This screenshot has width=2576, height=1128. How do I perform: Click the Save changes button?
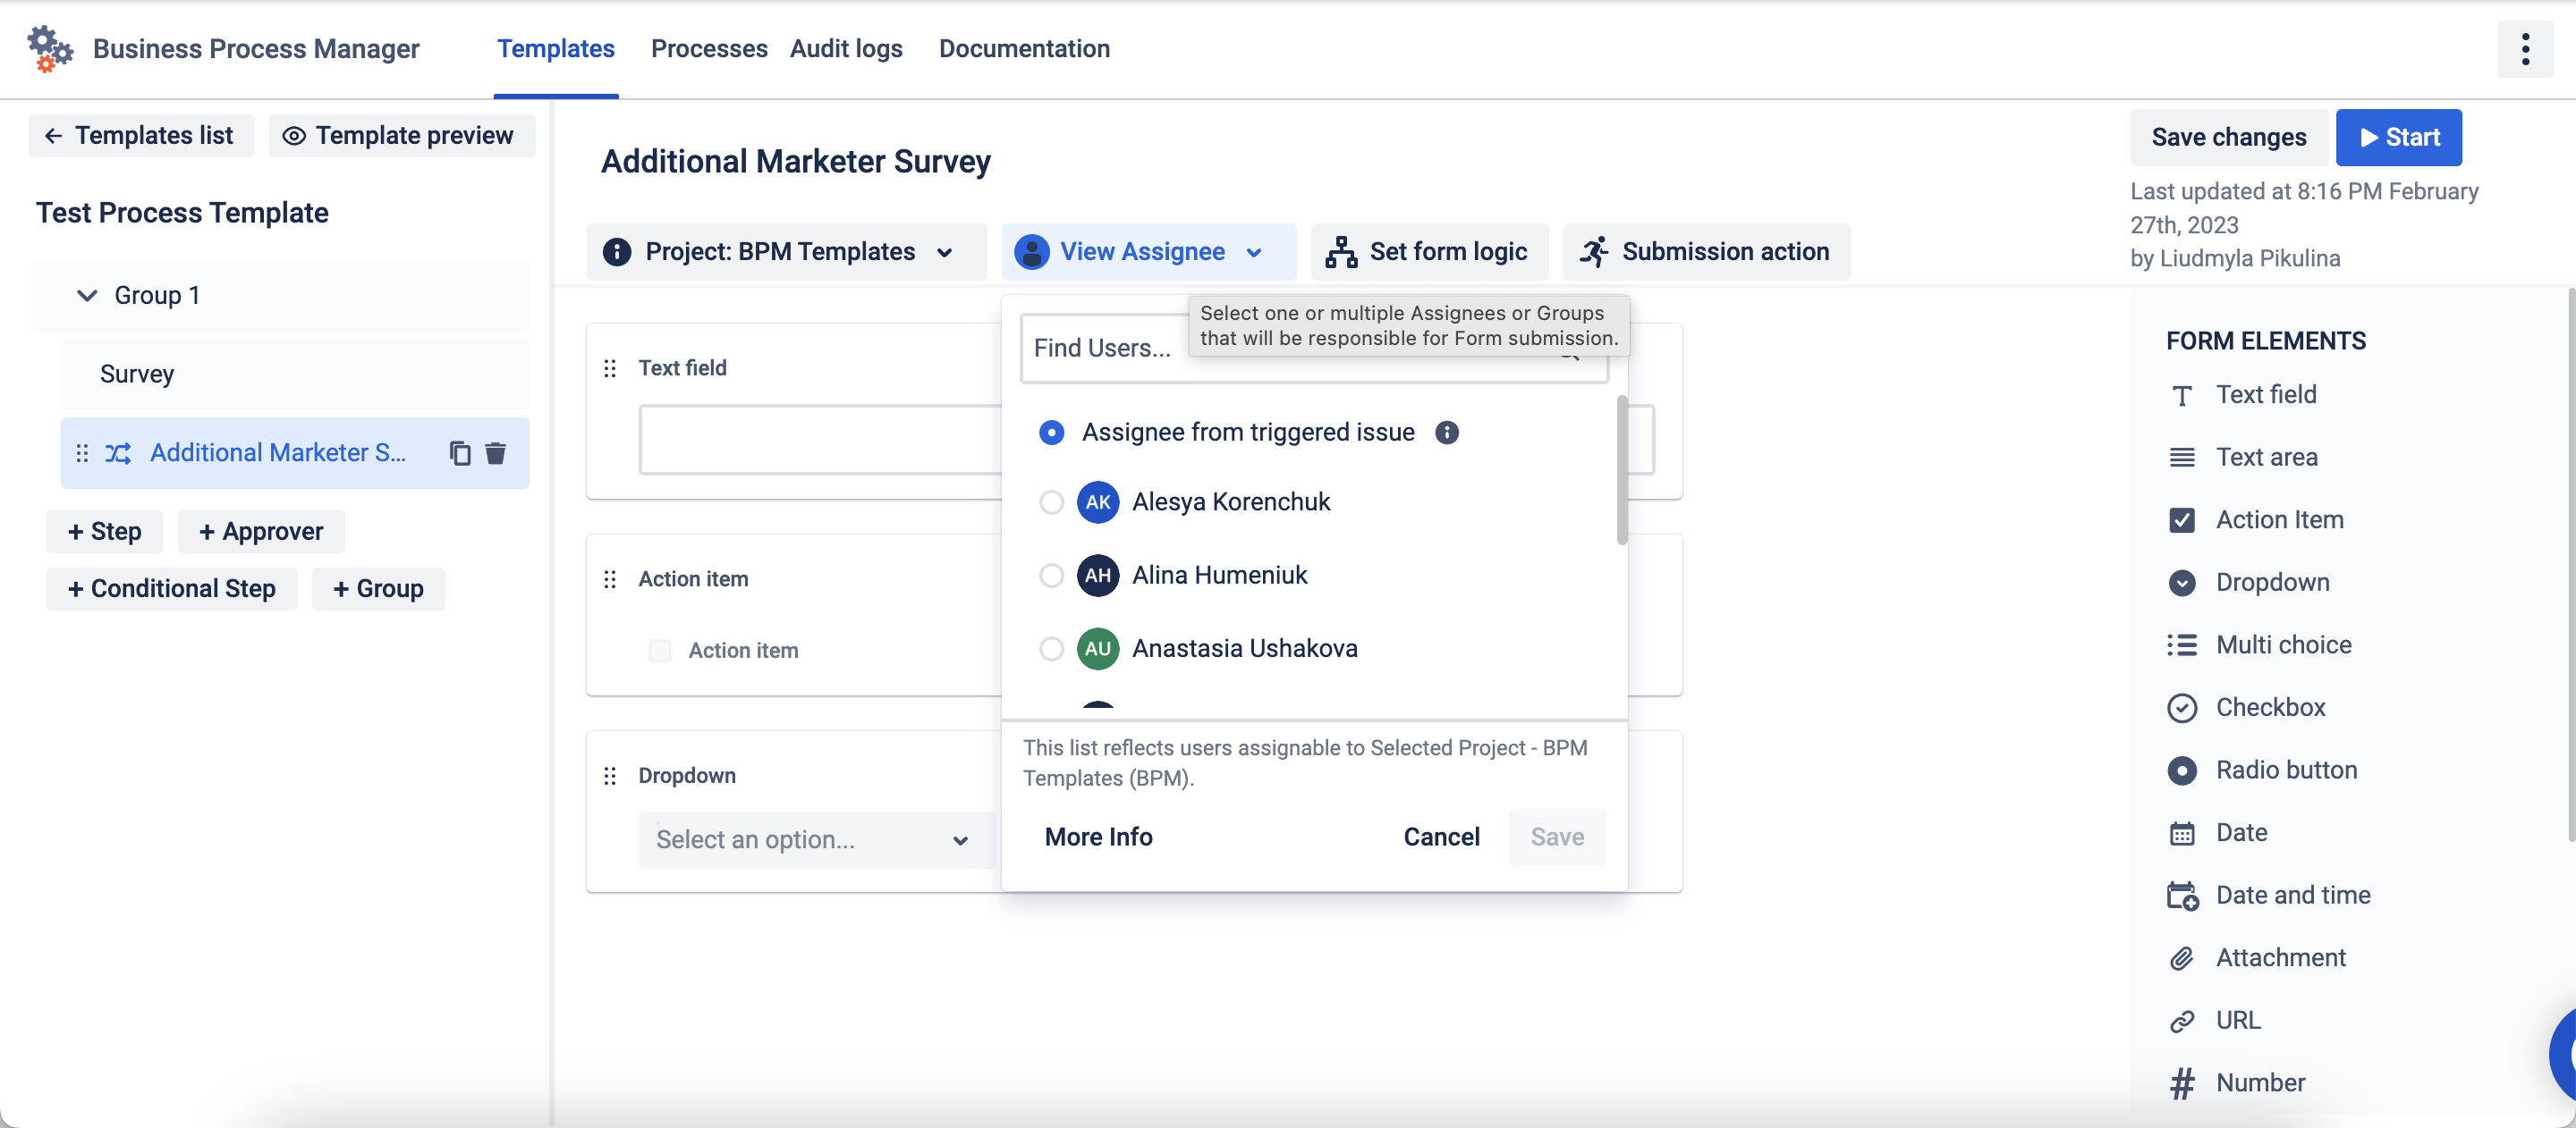coord(2228,137)
